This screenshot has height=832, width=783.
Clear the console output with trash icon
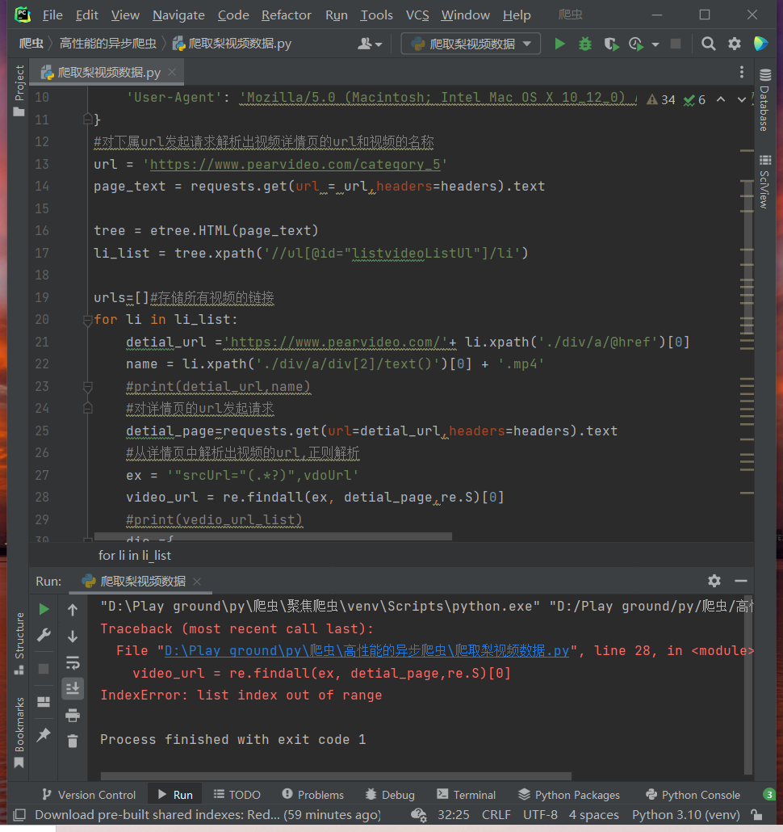(x=73, y=741)
